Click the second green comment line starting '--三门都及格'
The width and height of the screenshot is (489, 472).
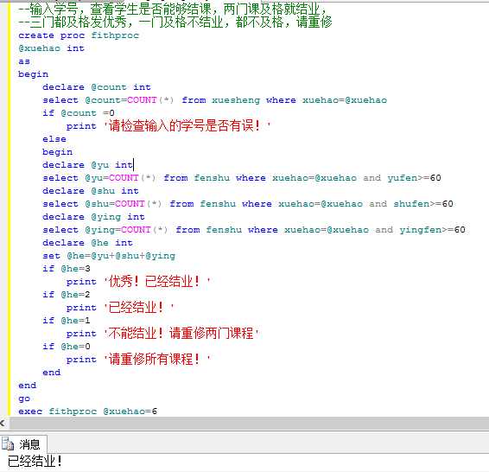(175, 22)
